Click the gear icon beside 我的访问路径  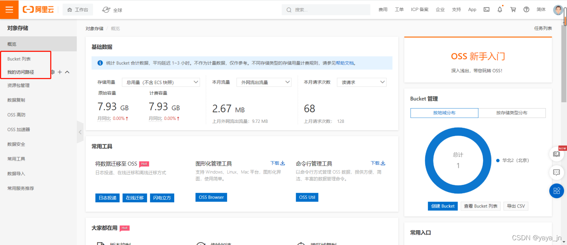pos(53,72)
